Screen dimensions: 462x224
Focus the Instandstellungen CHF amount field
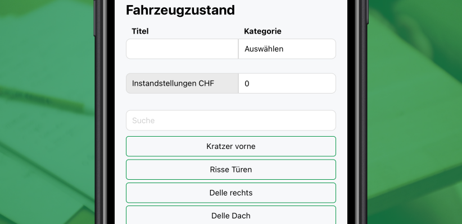coord(287,83)
